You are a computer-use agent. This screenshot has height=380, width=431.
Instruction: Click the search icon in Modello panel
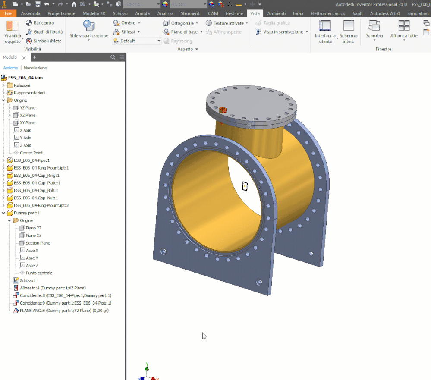click(113, 57)
